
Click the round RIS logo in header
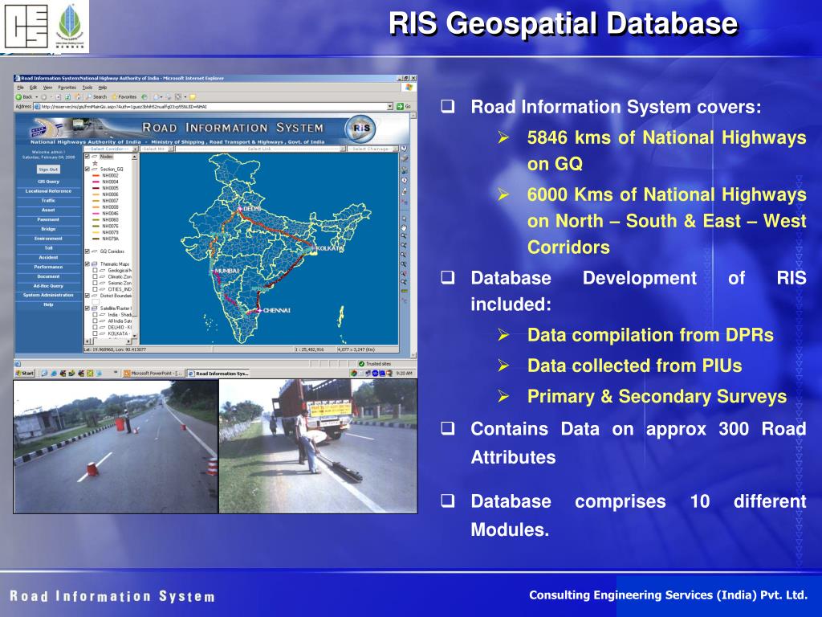360,129
